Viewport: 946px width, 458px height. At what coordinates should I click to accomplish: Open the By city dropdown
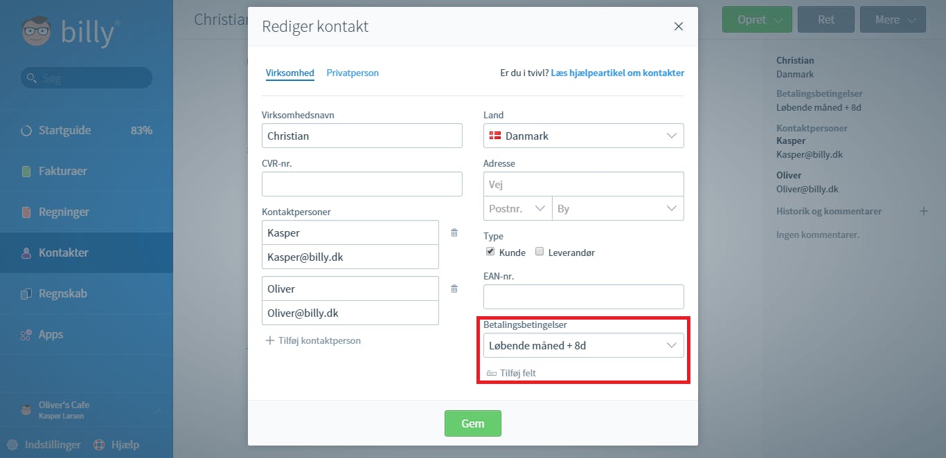[618, 208]
